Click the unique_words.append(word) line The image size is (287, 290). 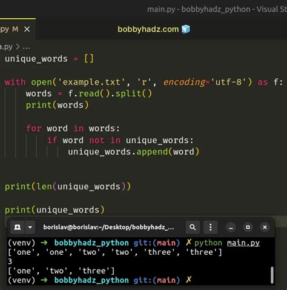[x=133, y=152]
